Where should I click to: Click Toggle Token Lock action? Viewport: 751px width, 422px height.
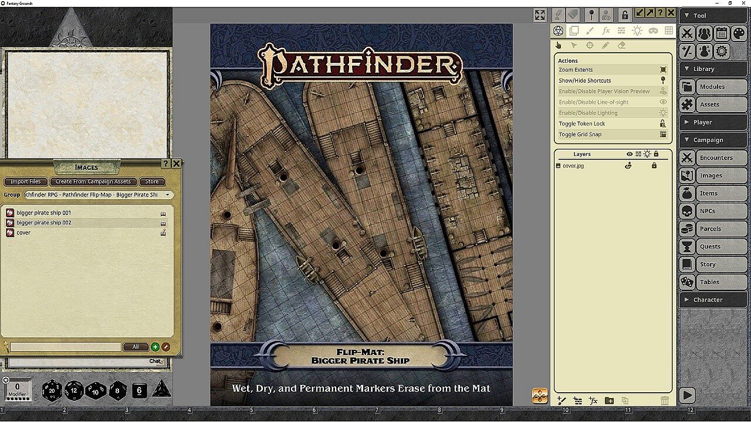[613, 124]
